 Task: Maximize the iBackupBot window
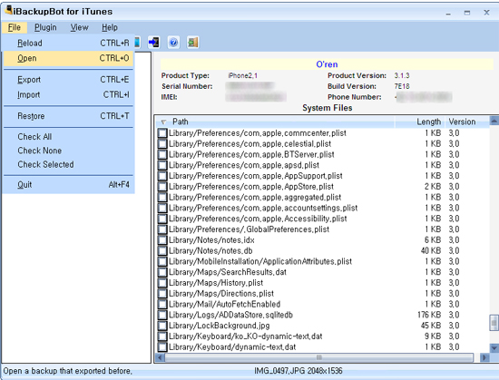click(467, 13)
